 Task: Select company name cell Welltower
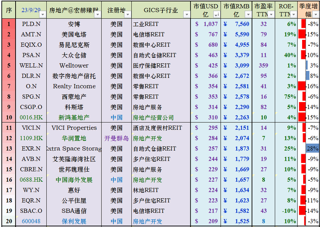click(74, 65)
